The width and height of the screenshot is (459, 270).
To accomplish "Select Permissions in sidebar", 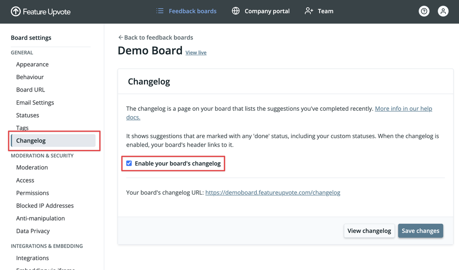I will [32, 193].
